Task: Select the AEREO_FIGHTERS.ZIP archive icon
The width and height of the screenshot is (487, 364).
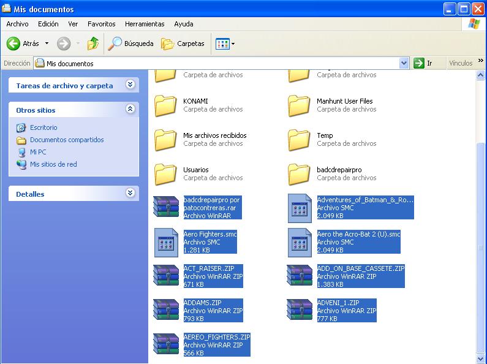Action: [166, 344]
